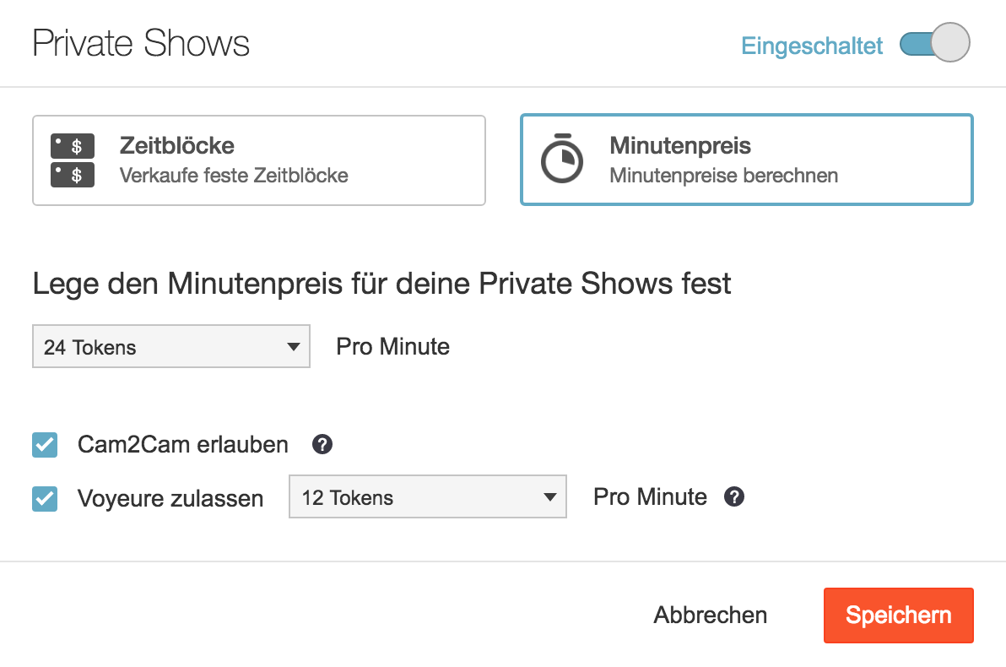
Task: Click the Eingeschaltet status label
Action: click(812, 46)
